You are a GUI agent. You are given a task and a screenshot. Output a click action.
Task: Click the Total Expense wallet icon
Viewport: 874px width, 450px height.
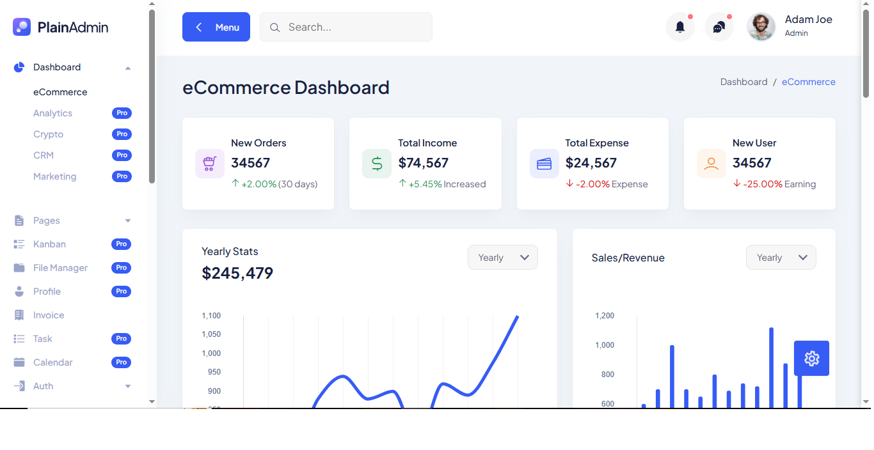click(x=544, y=164)
